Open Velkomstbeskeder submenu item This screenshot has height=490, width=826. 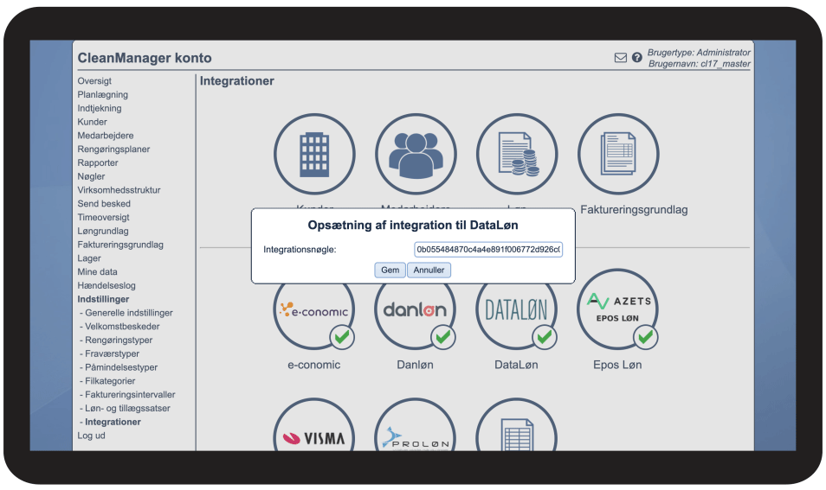coord(122,327)
